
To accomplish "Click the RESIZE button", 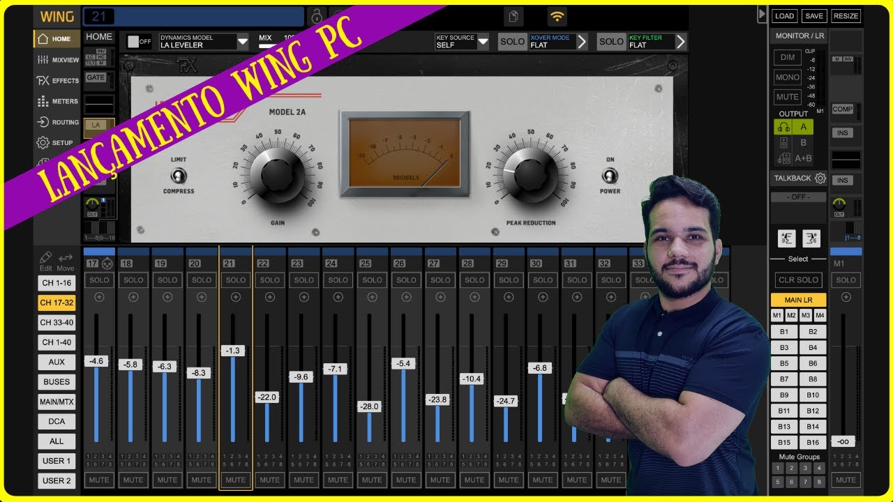I will click(x=846, y=16).
